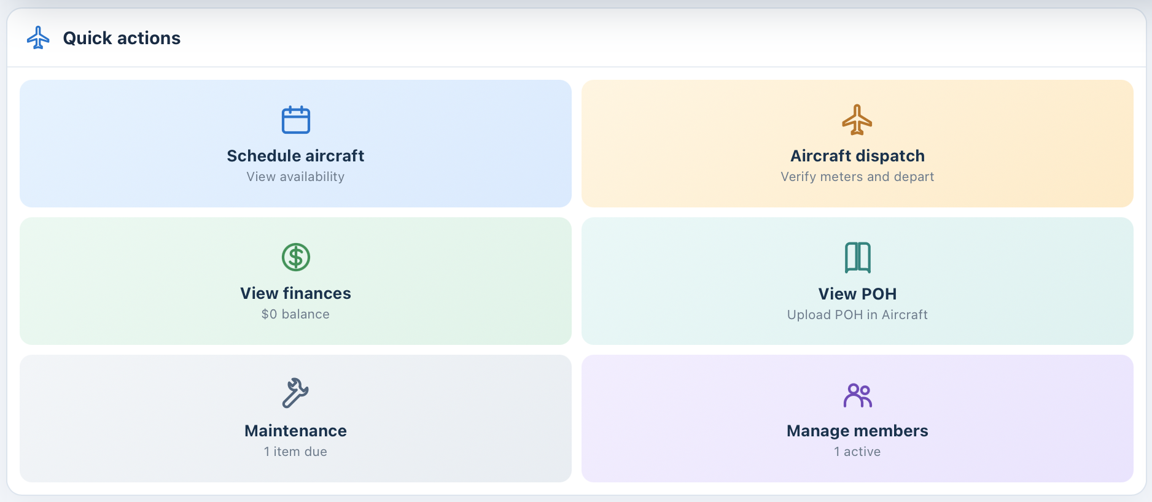The width and height of the screenshot is (1152, 502).
Task: Click the '$0 balance' text
Action: click(x=295, y=314)
